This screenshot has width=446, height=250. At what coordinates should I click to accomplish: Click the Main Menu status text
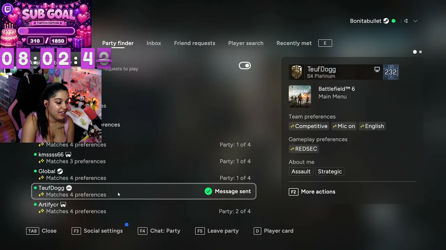332,97
